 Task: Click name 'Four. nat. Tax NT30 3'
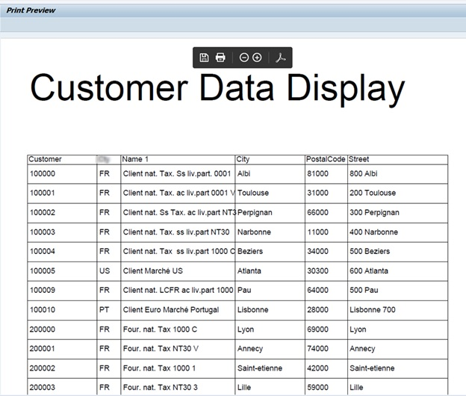(x=160, y=387)
